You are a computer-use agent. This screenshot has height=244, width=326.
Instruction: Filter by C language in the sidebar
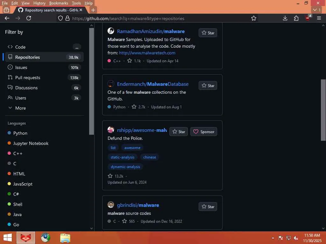[12, 164]
